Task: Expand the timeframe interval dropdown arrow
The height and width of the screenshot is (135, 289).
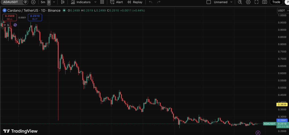Action: (54, 2)
